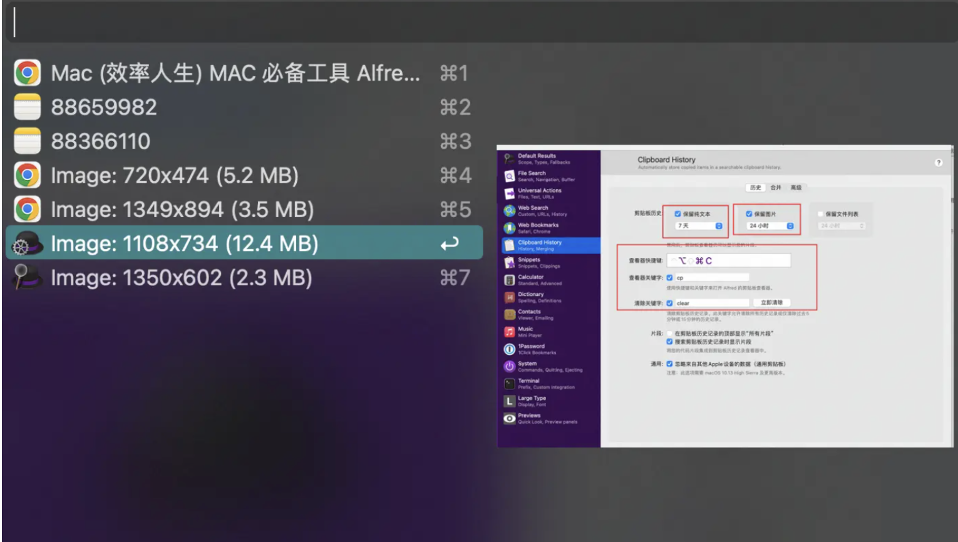Click the Alfred hat icon beside Image: 1350x602
The image size is (958, 542).
28,277
